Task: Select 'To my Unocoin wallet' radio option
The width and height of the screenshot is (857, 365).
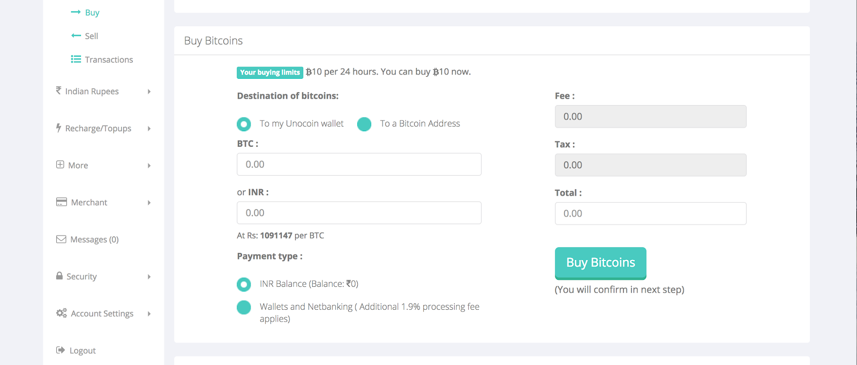Action: point(244,124)
